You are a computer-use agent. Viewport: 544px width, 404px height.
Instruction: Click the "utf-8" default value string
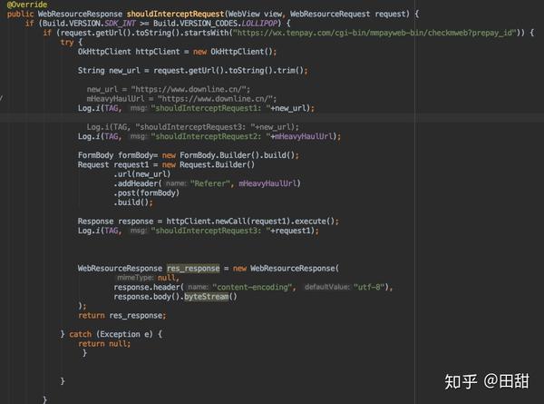point(369,287)
